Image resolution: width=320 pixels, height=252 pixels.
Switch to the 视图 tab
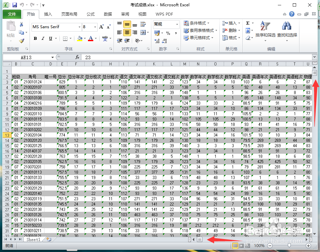pos(142,14)
